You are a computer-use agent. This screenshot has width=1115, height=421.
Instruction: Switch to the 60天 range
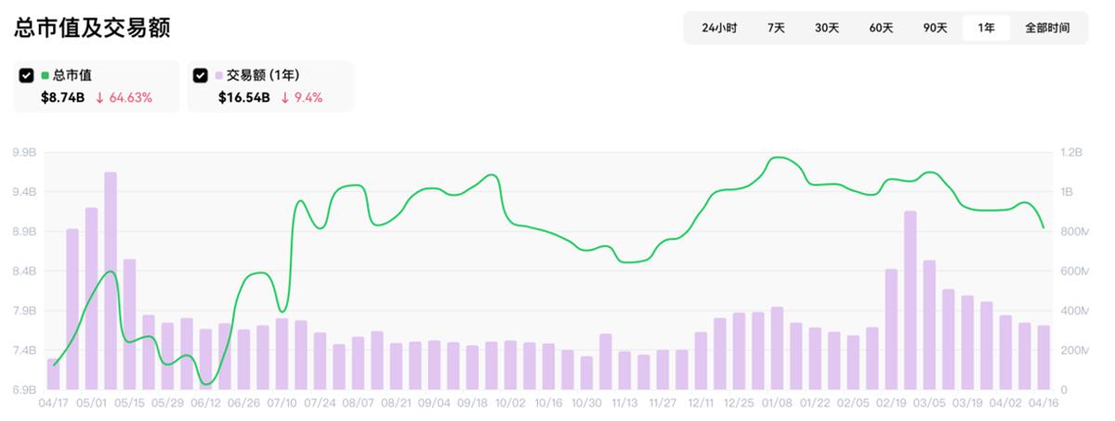pyautogui.click(x=881, y=28)
